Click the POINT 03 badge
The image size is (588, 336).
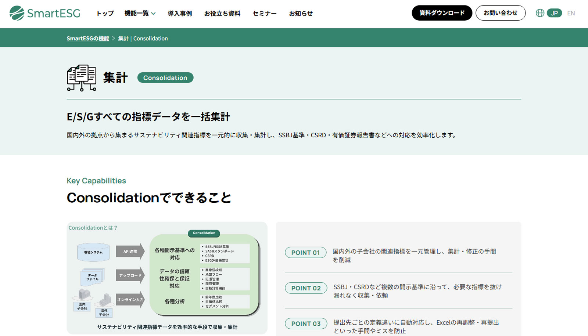(x=306, y=324)
